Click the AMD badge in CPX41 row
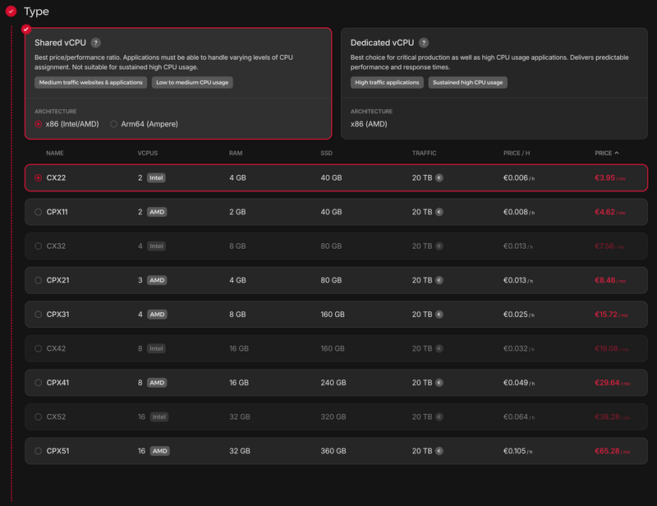Viewport: 657px width, 506px height. [157, 383]
